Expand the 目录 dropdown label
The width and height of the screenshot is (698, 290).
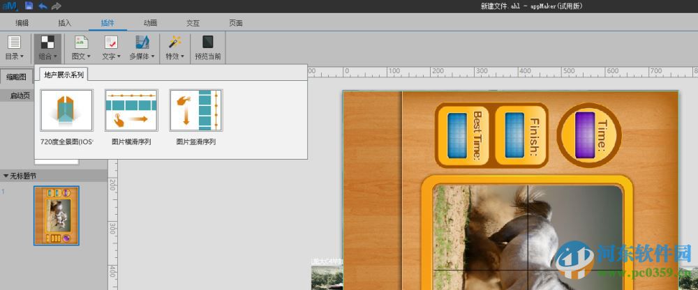click(x=14, y=56)
